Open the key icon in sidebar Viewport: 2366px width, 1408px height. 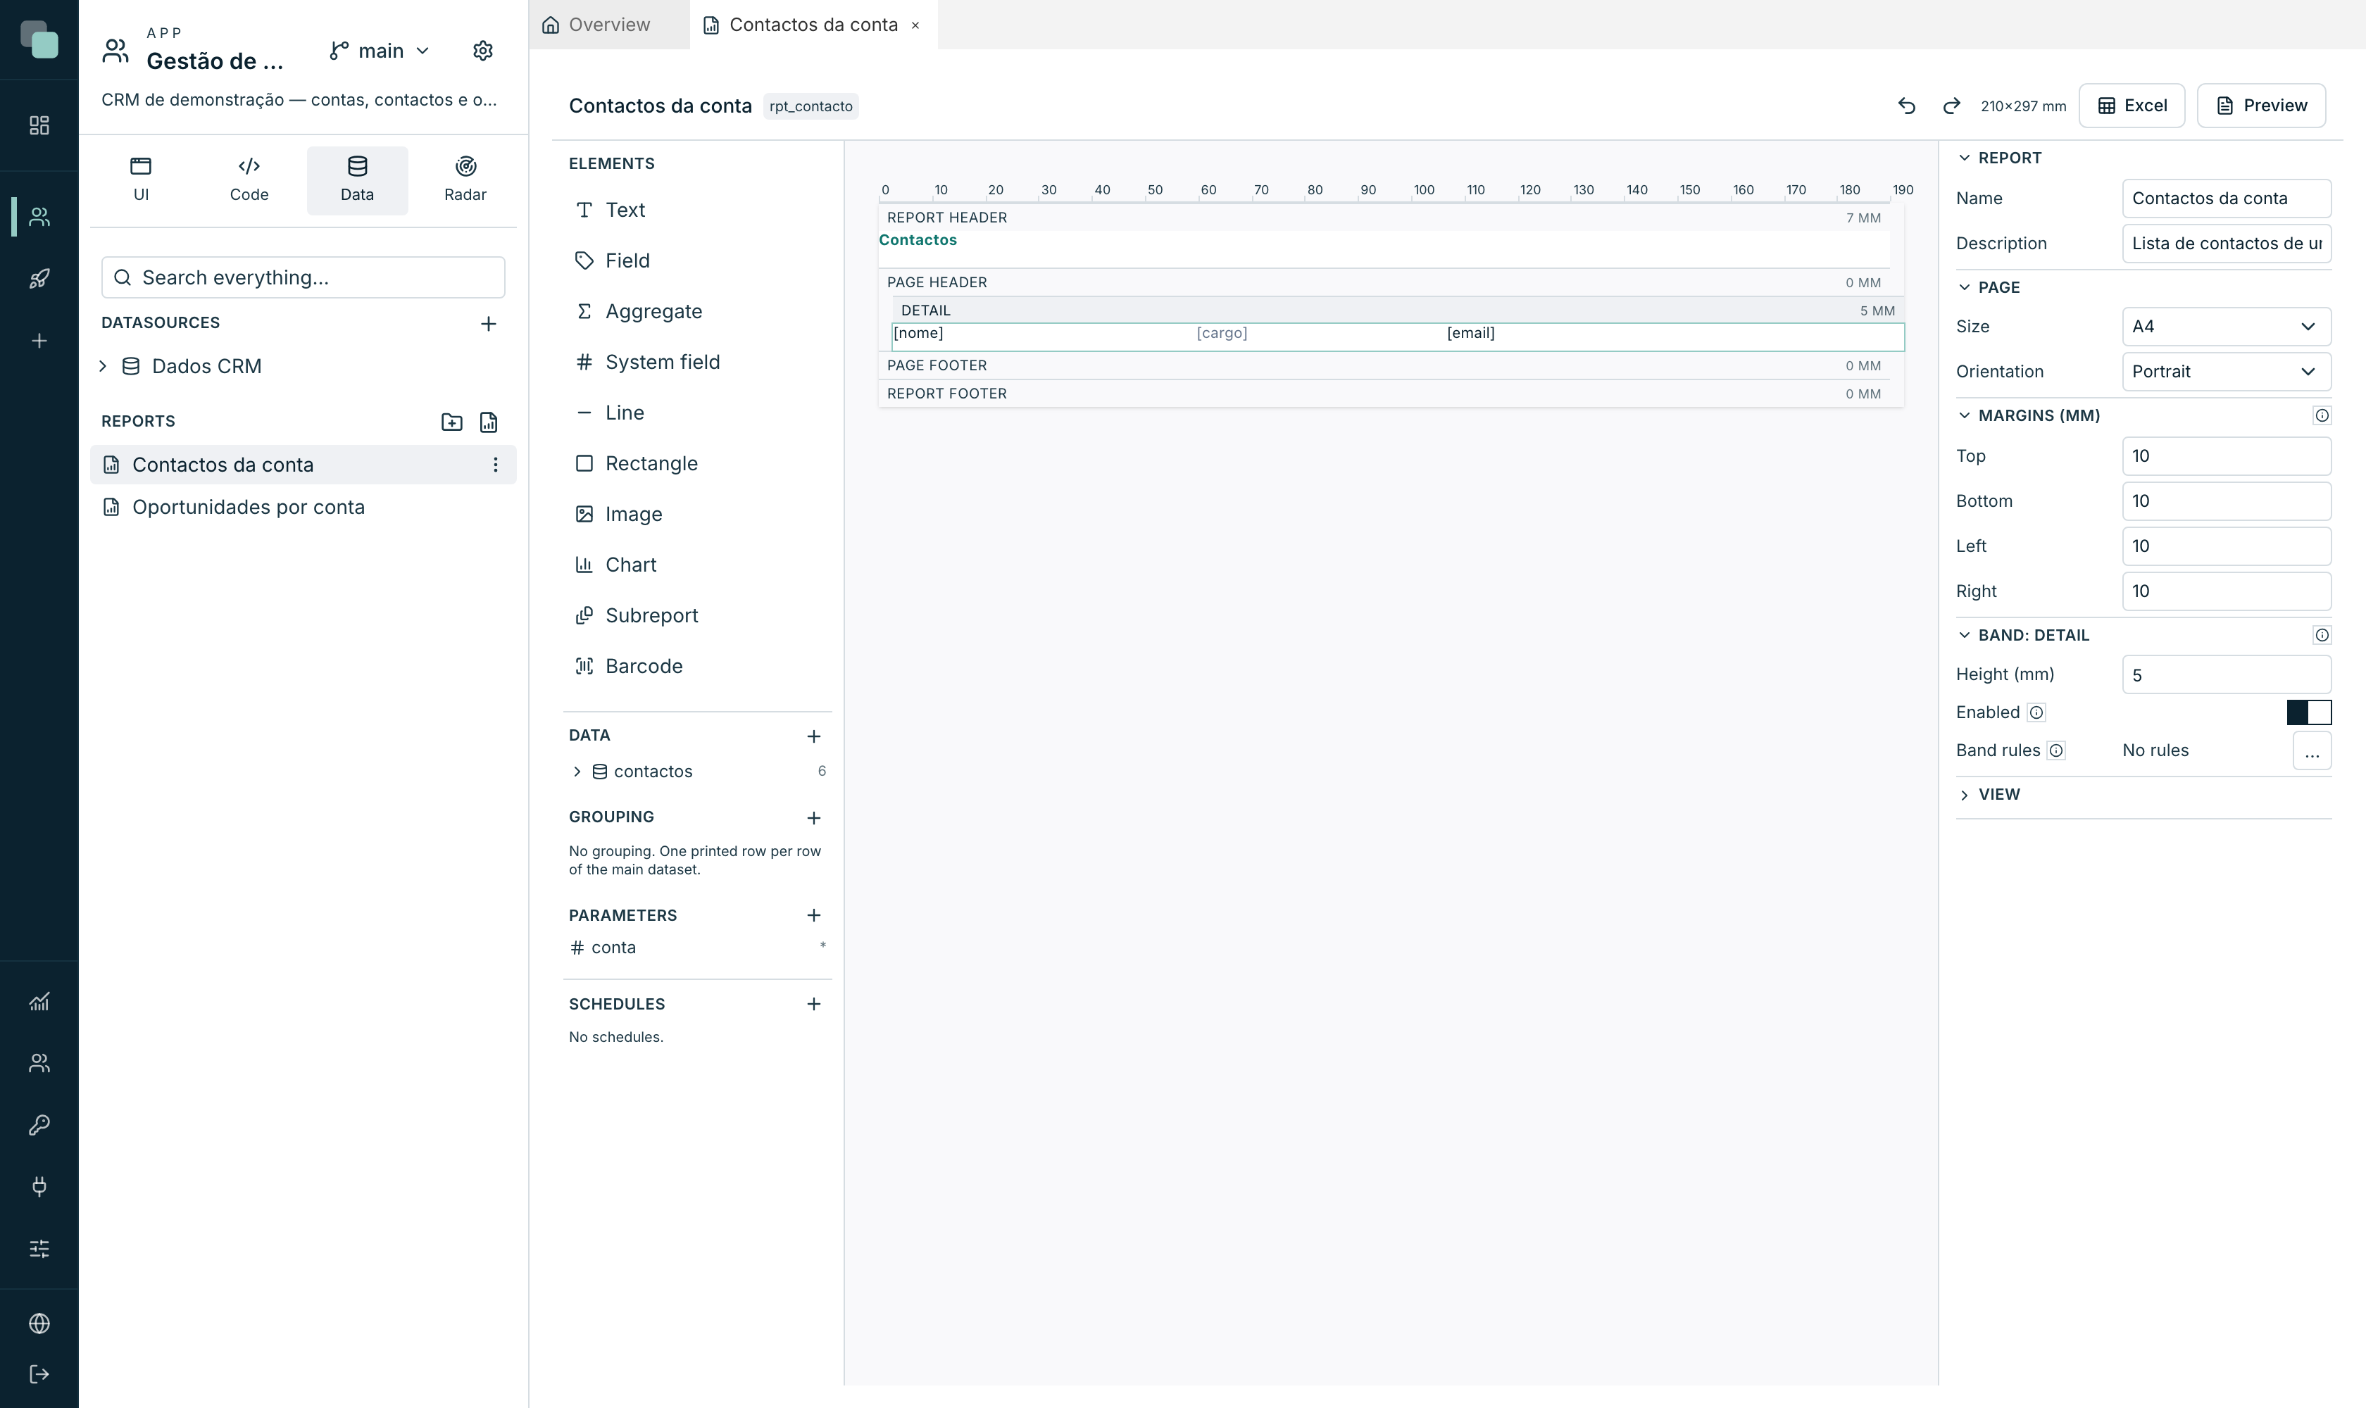point(39,1124)
